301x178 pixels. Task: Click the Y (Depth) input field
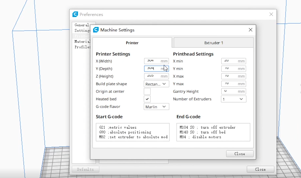pos(156,69)
